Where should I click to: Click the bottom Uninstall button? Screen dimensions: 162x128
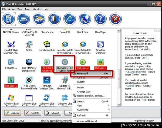[13, 113]
